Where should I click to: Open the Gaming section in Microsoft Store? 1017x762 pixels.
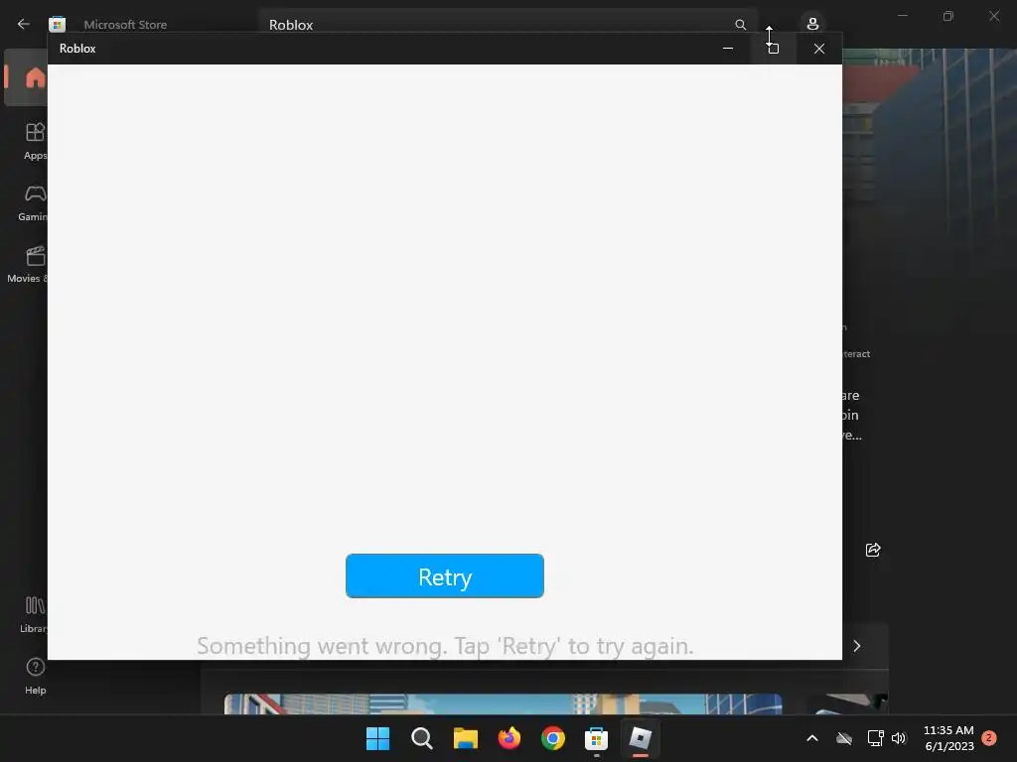(x=33, y=203)
